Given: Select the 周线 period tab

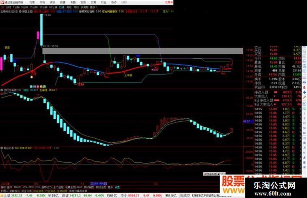Looking at the screenshot, I should [x=69, y=7].
